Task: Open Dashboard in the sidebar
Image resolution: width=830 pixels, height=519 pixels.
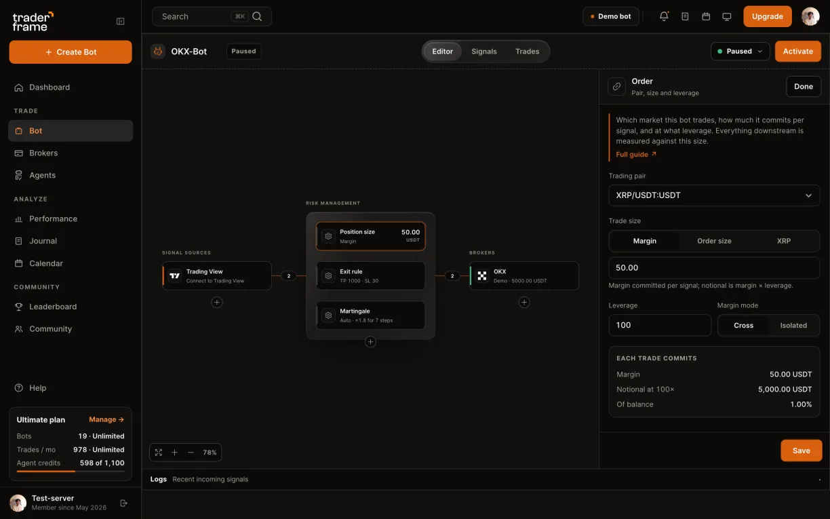Action: (x=71, y=88)
